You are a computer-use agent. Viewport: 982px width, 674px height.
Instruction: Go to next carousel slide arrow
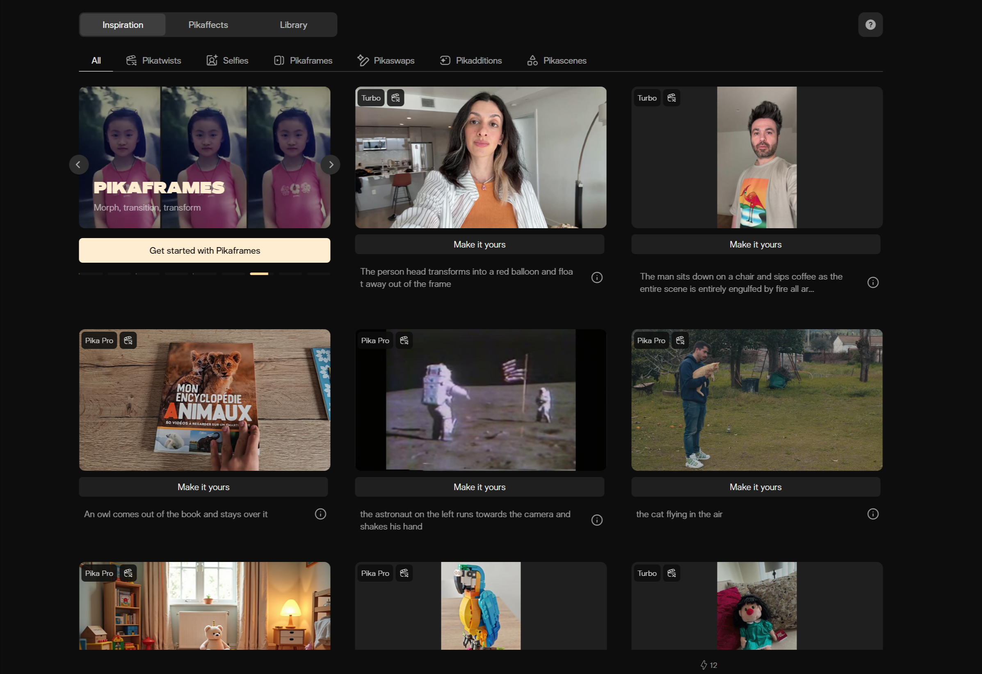[x=331, y=165]
